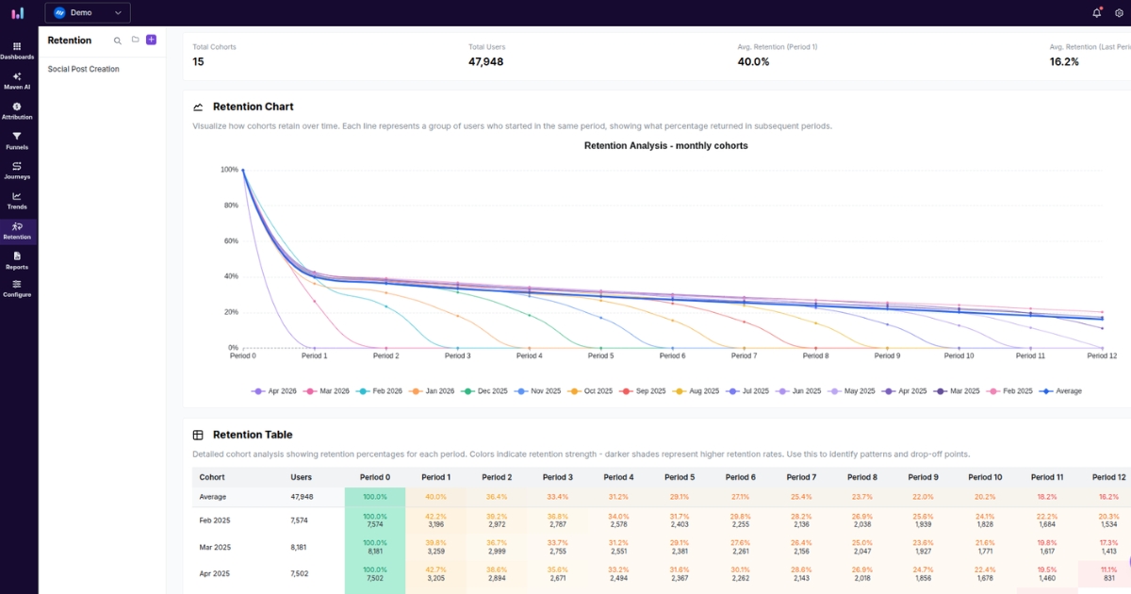This screenshot has width=1131, height=594.
Task: Toggle Average series in chart legend
Action: 1060,390
